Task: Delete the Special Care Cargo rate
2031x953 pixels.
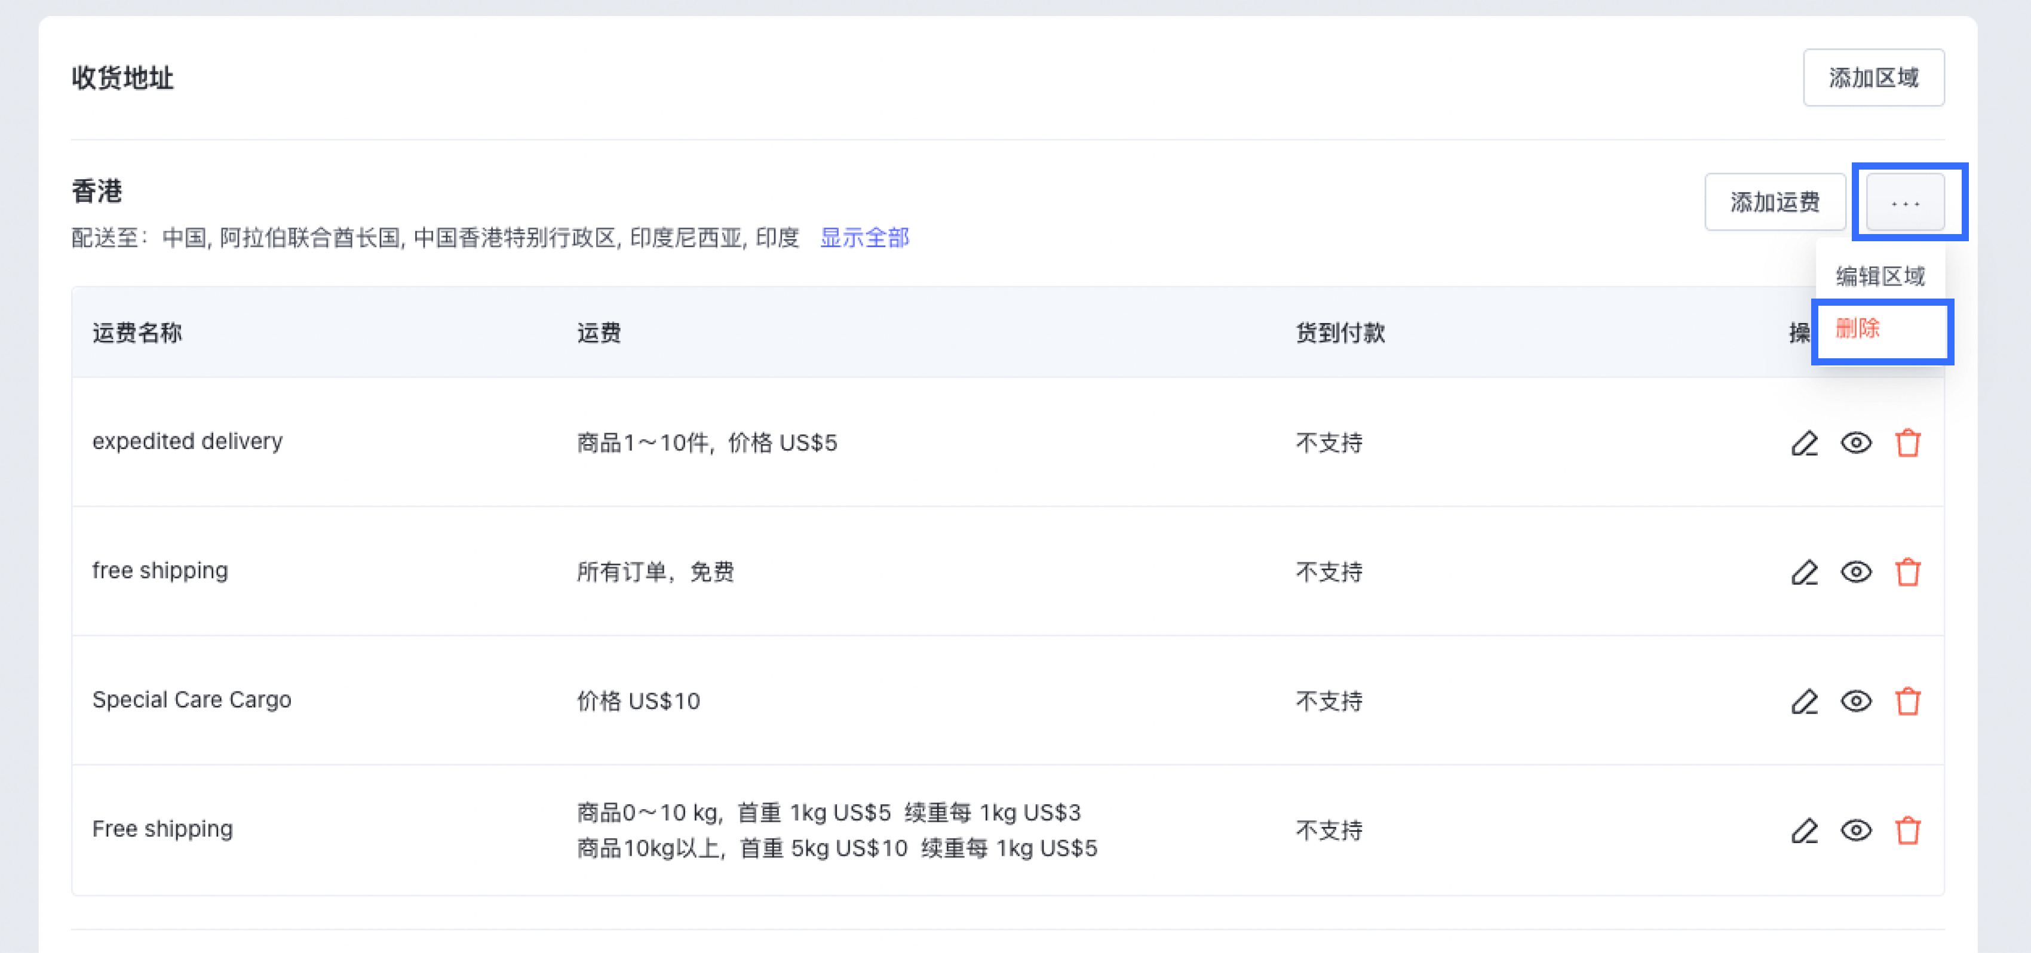Action: pyautogui.click(x=1907, y=702)
